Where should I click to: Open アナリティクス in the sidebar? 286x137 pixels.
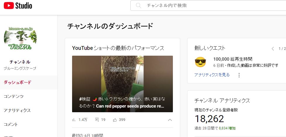[x=17, y=110]
